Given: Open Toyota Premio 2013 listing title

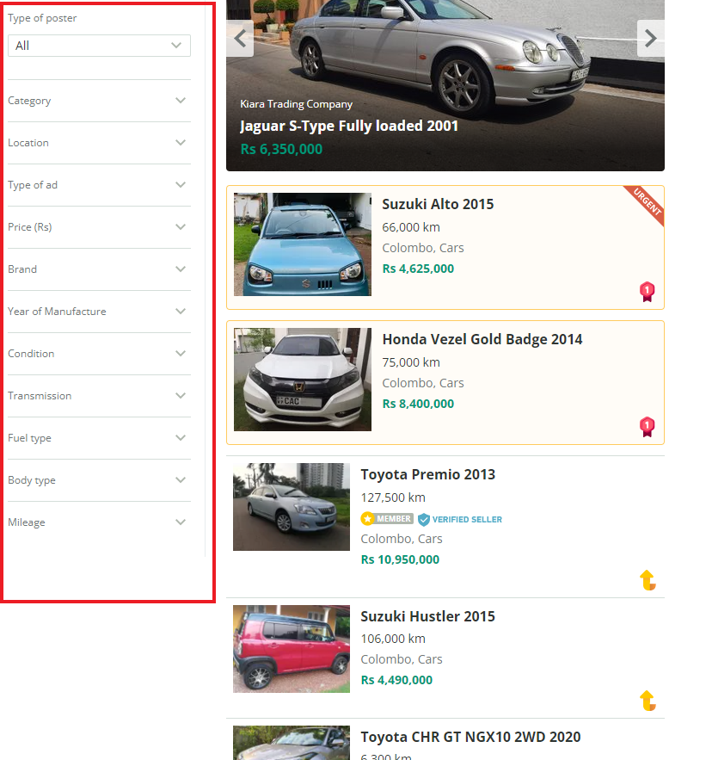Looking at the screenshot, I should click(428, 474).
